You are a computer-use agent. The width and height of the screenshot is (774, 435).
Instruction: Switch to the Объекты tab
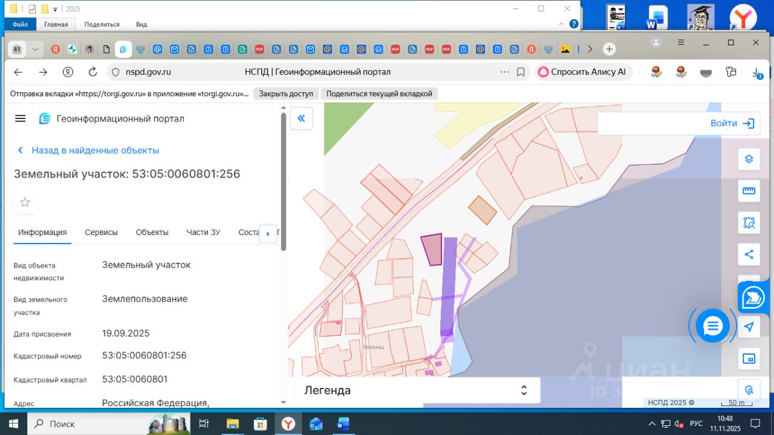click(x=152, y=233)
